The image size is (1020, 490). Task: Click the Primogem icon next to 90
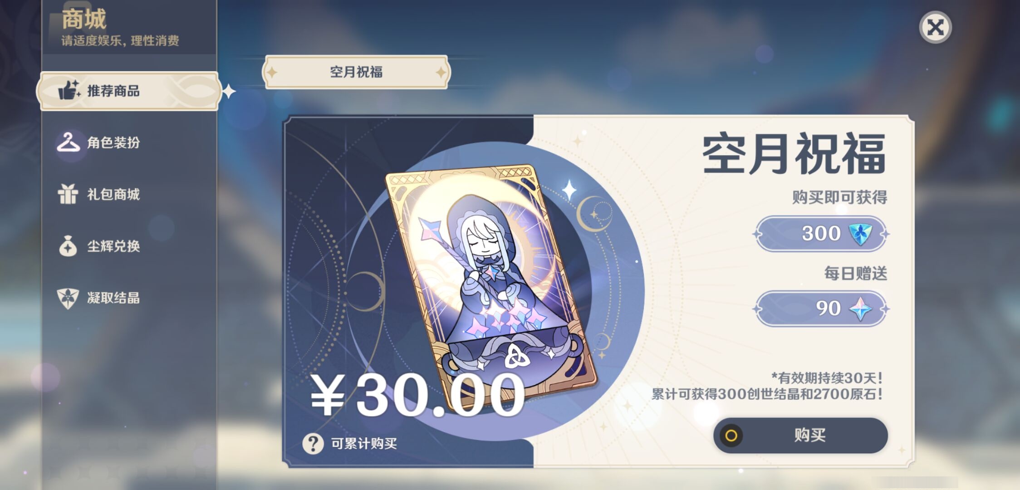[860, 309]
